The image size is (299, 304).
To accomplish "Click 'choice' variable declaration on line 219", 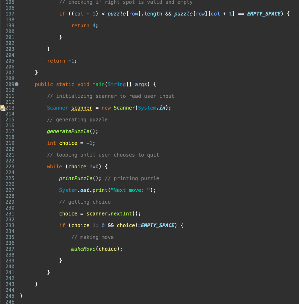I will pos(68,143).
